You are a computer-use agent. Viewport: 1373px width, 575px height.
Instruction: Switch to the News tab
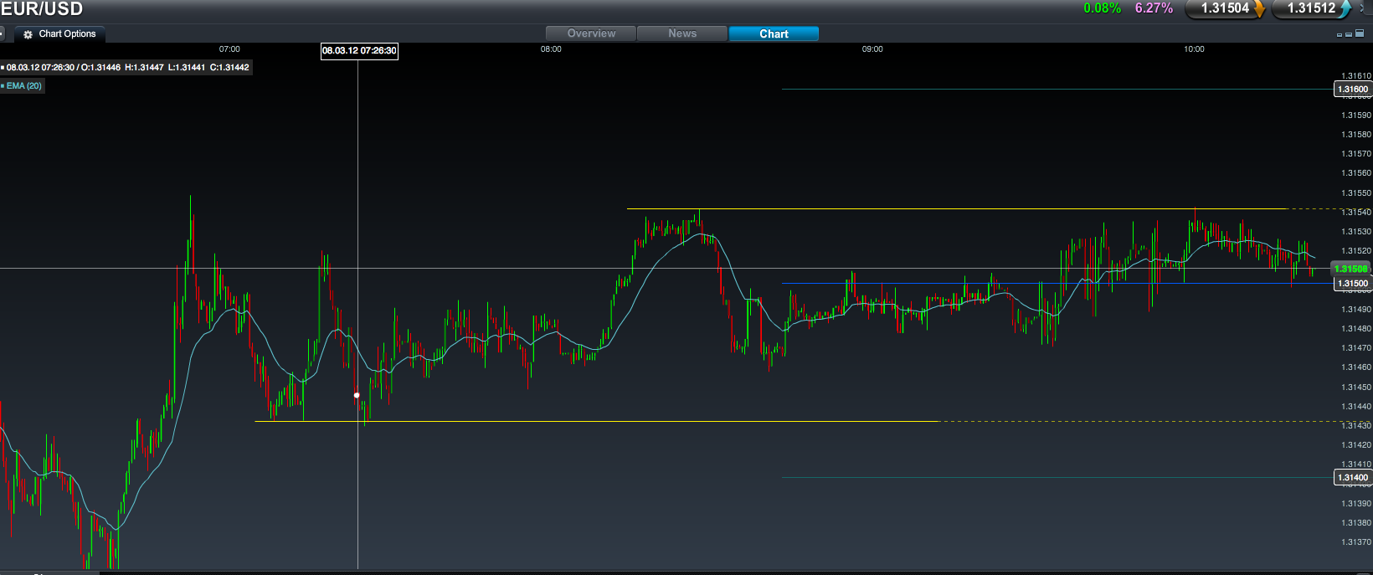point(682,33)
